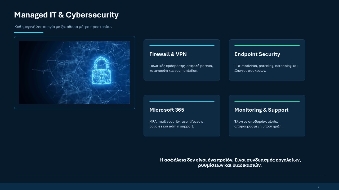Select the alerts remote support description
The width and height of the screenshot is (339, 190).
pos(258,124)
